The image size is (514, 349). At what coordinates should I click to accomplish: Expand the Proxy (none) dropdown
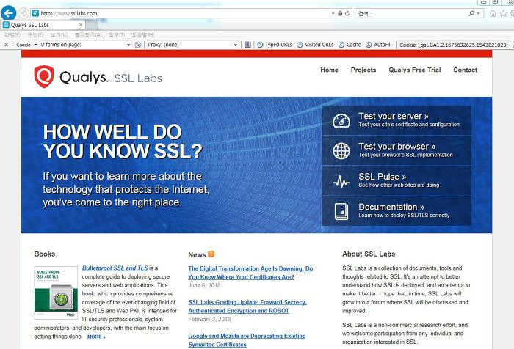point(236,45)
